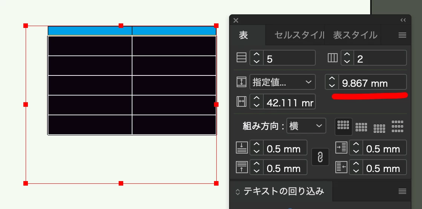Select the justify vertically cell button
The width and height of the screenshot is (422, 209).
[398, 126]
